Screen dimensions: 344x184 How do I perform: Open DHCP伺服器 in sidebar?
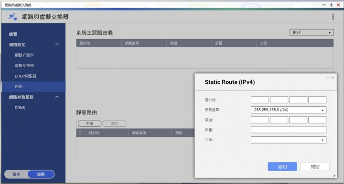tap(25, 76)
